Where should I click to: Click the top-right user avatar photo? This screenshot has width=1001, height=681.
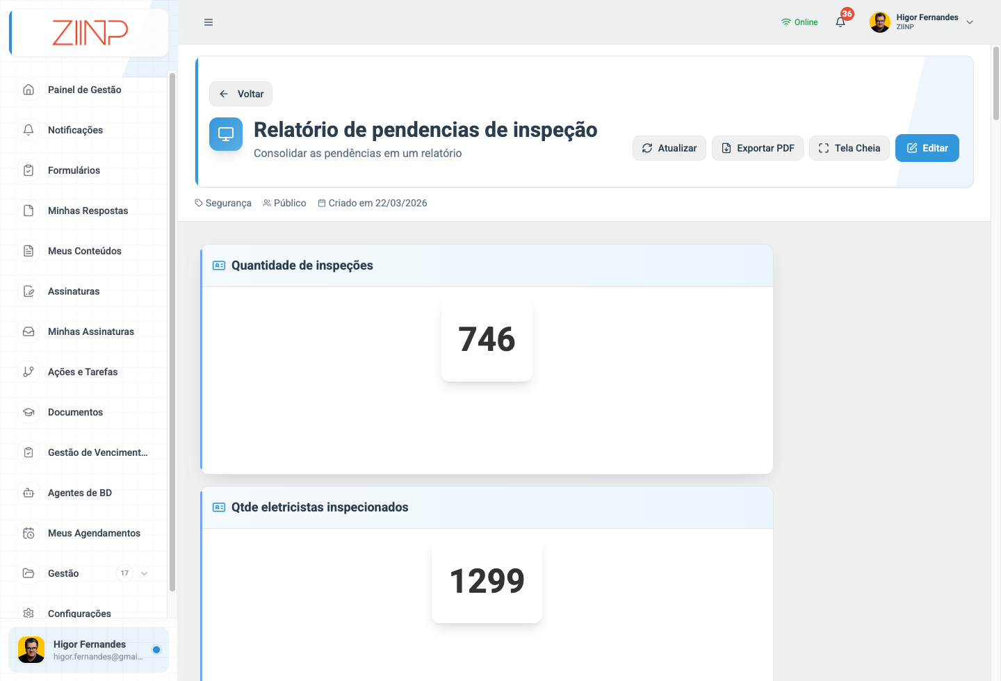tap(880, 22)
